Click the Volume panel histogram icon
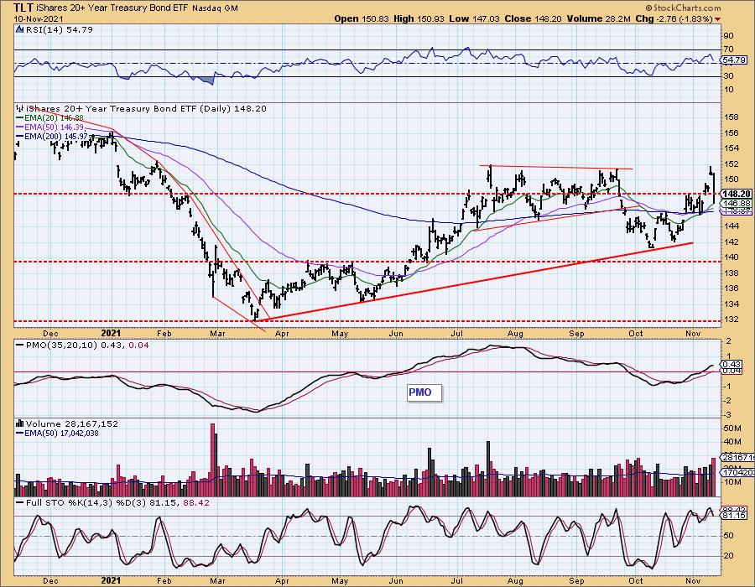Image resolution: width=755 pixels, height=587 pixels. point(19,423)
